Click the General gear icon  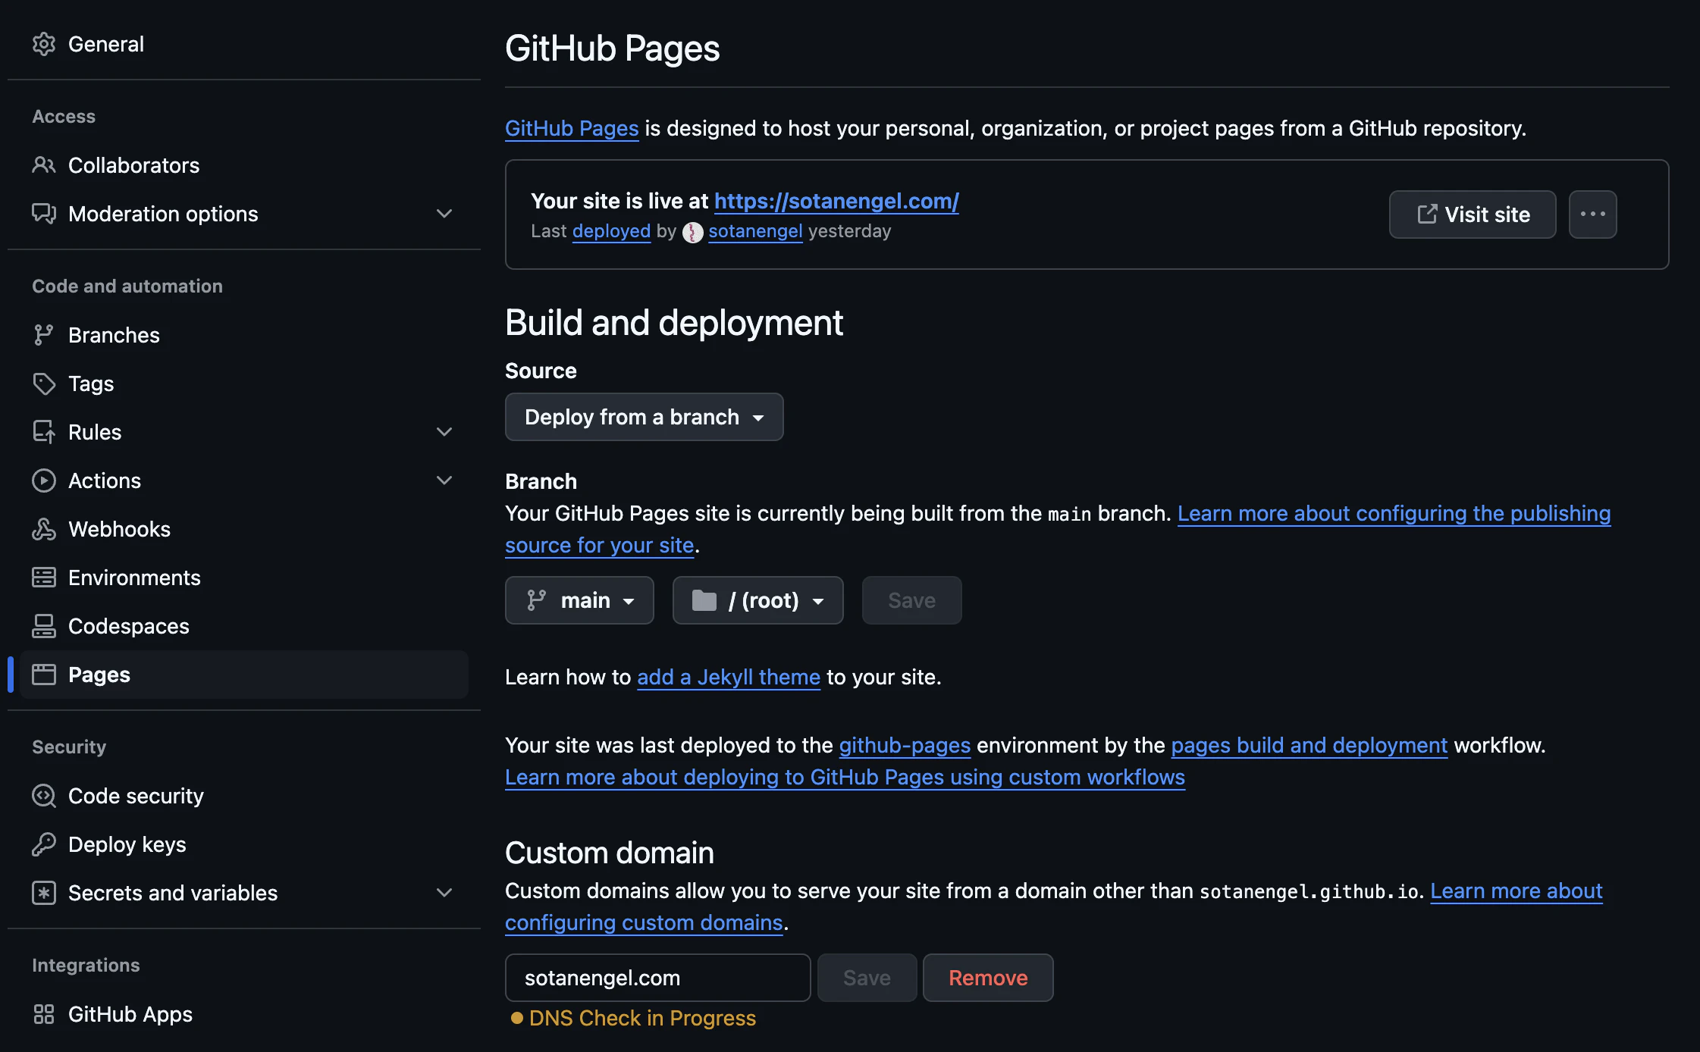tap(44, 44)
